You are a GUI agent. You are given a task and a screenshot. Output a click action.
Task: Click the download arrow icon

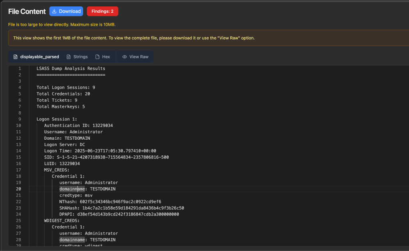pyautogui.click(x=54, y=11)
